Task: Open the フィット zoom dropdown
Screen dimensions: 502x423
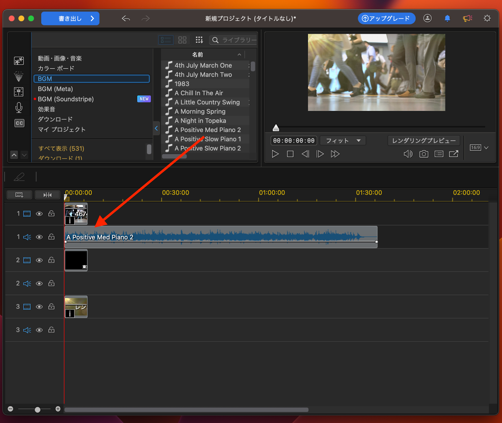Action: coord(343,140)
